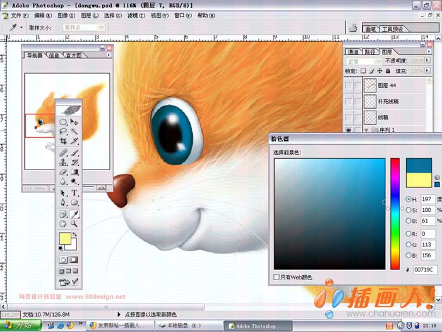
Task: Select the Path Selection tool
Action: 63,193
